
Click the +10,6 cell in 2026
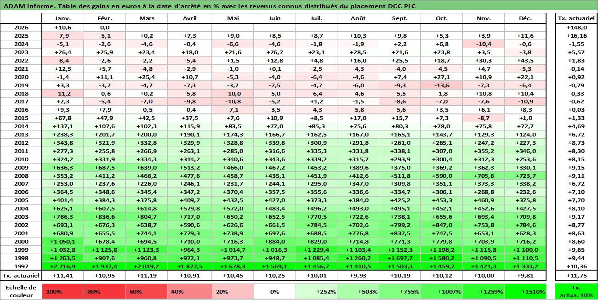(63, 27)
